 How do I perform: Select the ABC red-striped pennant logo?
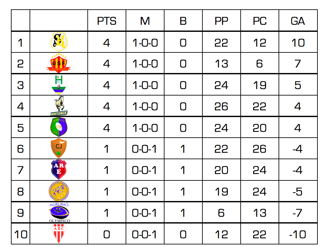59,233
